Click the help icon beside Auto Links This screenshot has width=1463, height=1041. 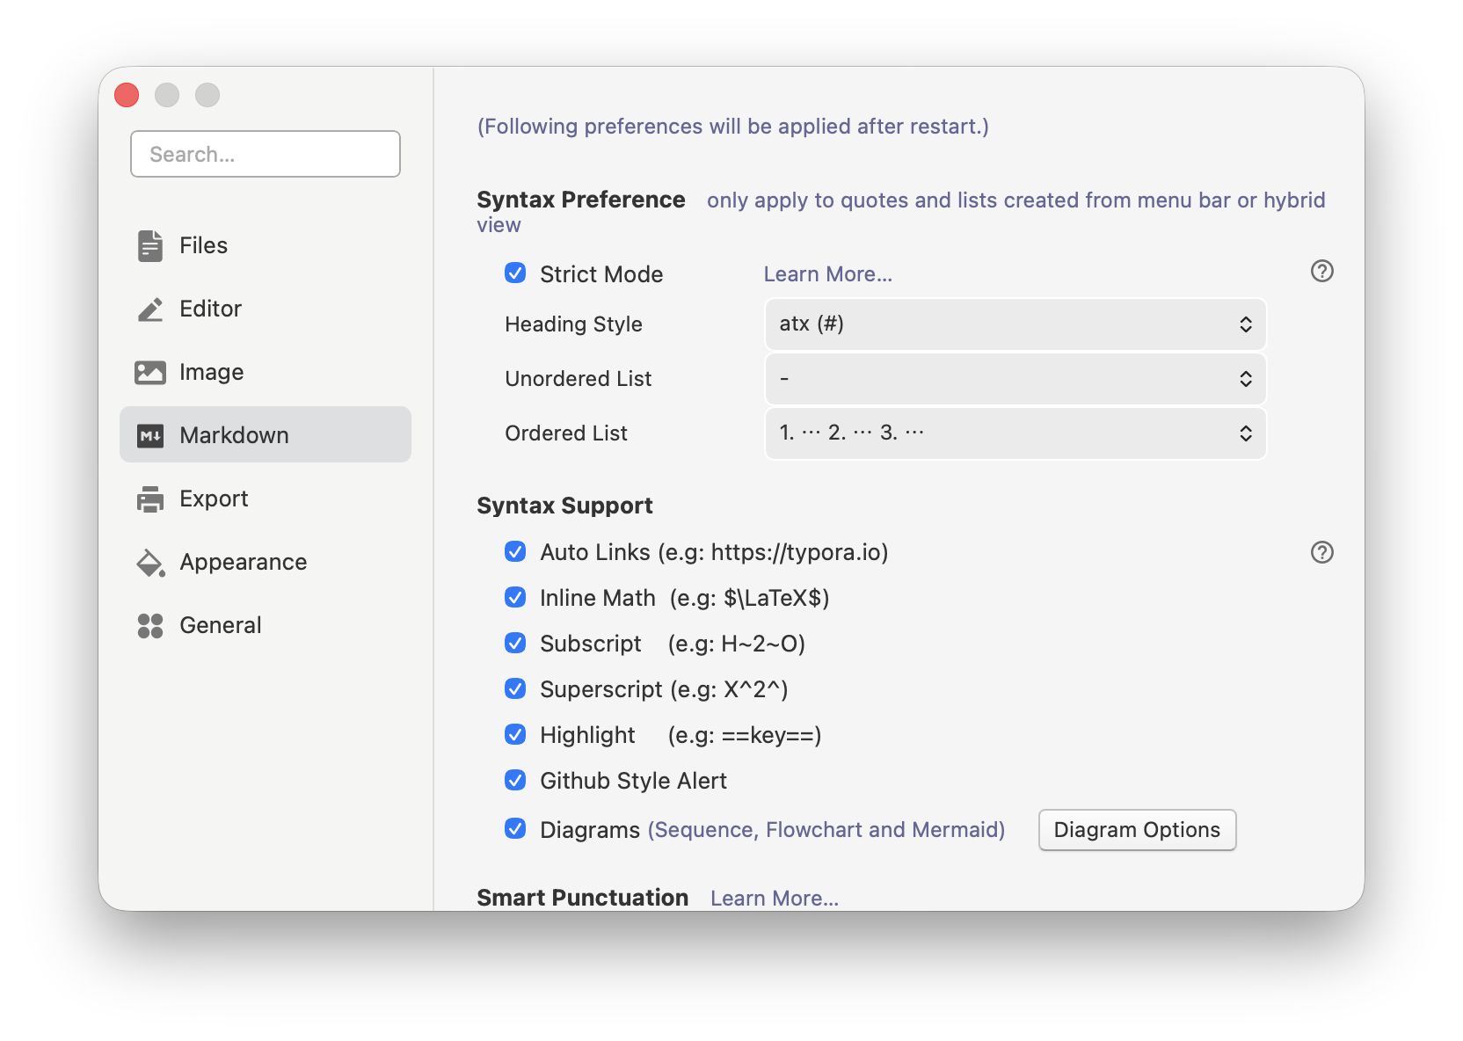coord(1321,553)
